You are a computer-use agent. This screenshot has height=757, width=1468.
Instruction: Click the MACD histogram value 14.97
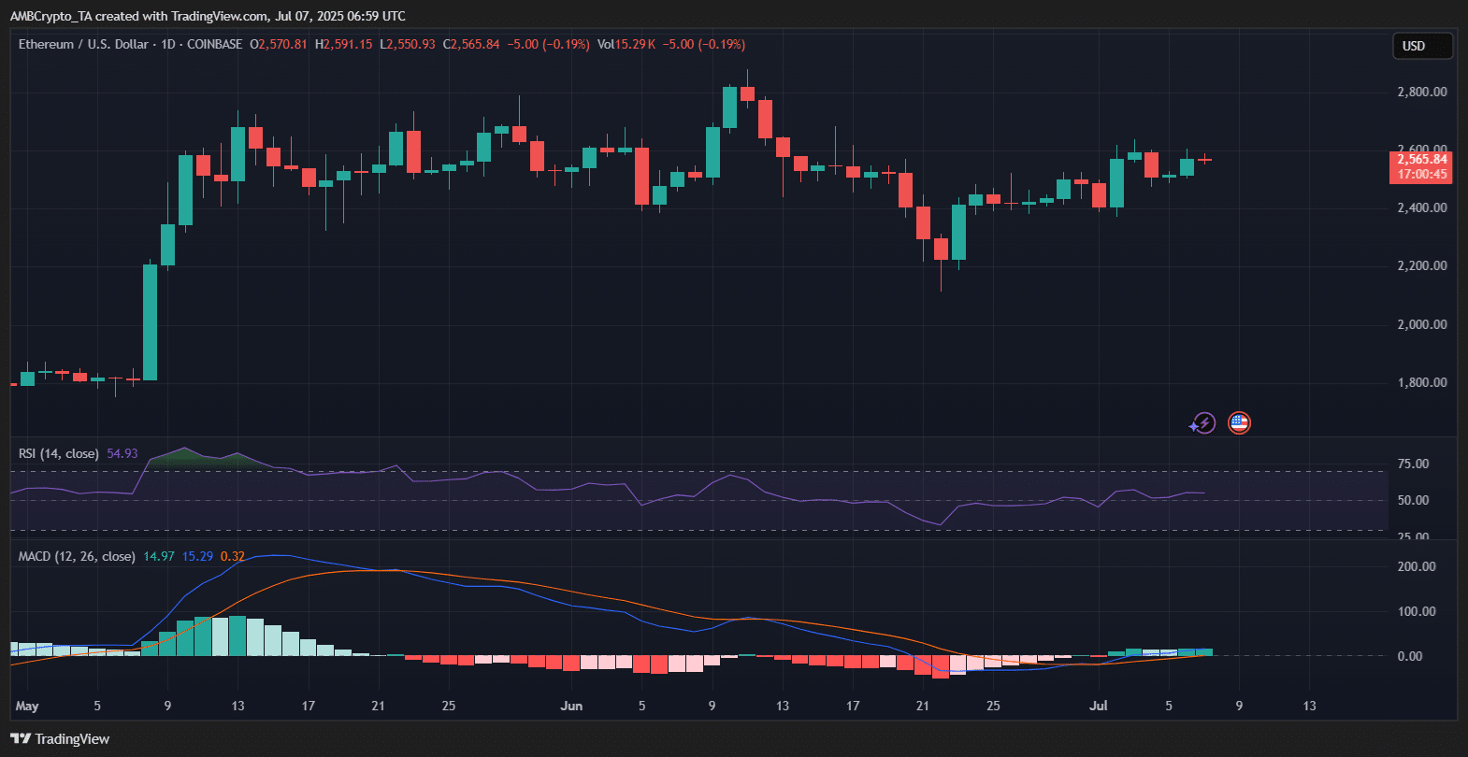point(159,556)
